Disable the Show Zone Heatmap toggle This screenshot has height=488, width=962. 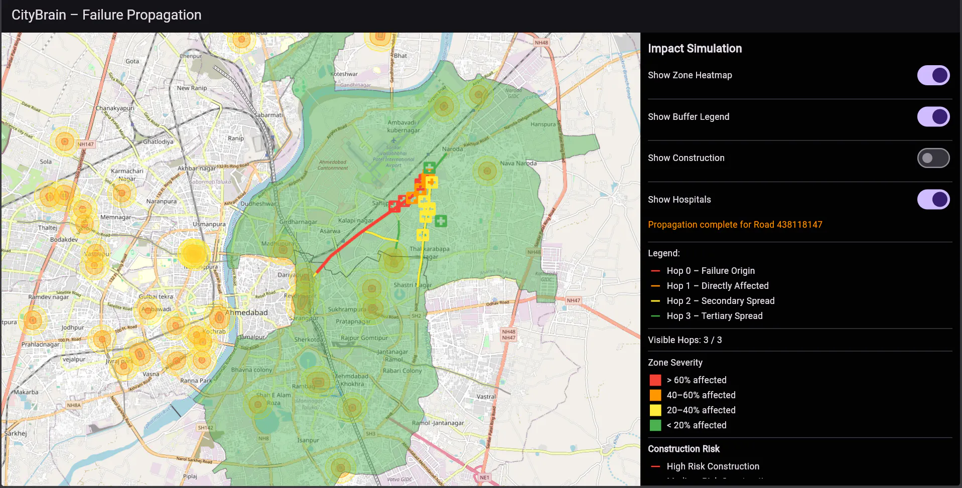tap(933, 75)
